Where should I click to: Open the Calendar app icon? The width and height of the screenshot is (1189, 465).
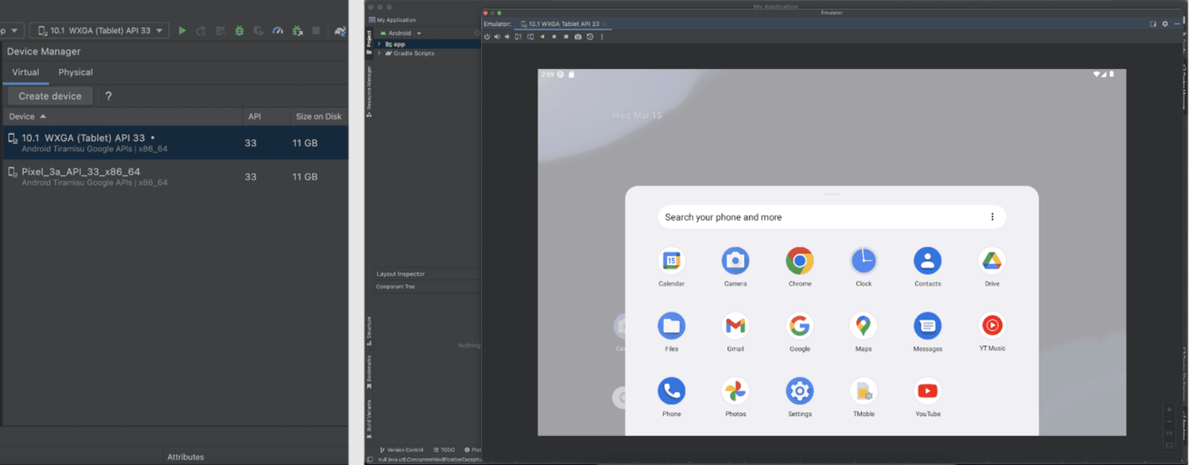(x=671, y=260)
